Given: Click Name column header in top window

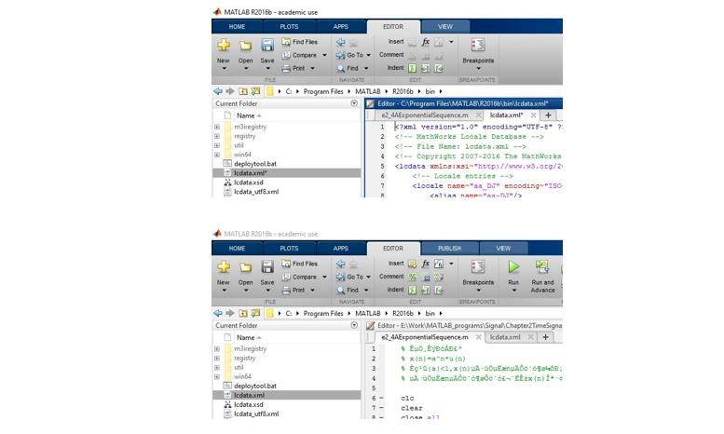Looking at the screenshot, I should click(246, 115).
